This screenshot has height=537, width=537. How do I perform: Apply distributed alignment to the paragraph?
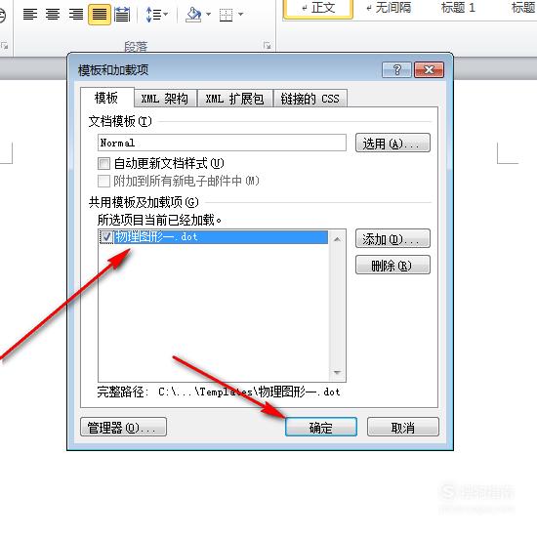coord(122,15)
